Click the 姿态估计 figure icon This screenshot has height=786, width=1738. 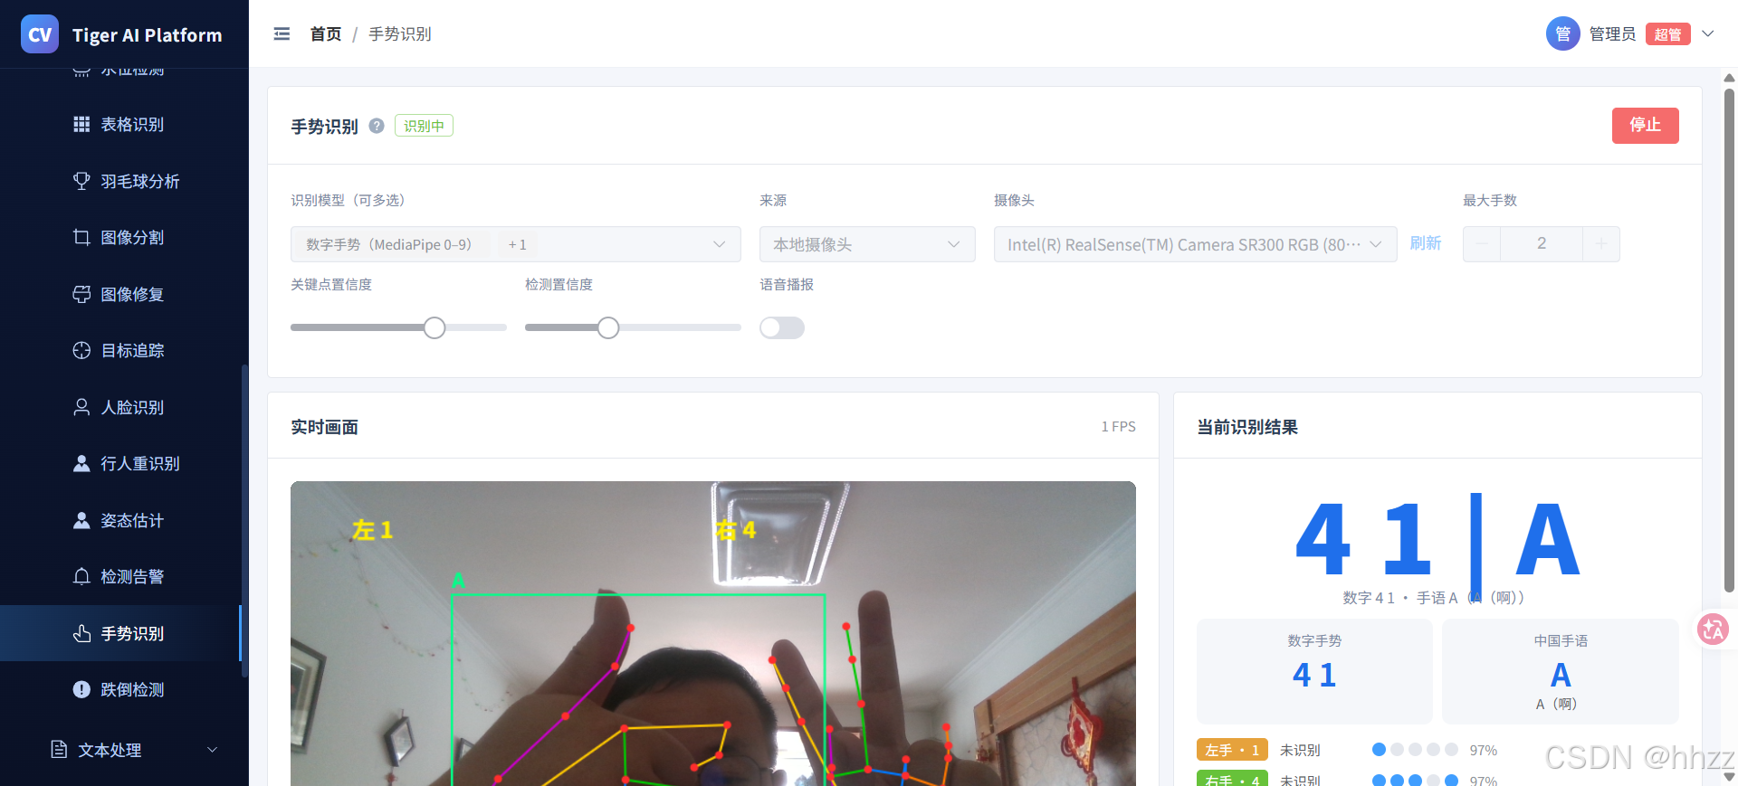81,520
